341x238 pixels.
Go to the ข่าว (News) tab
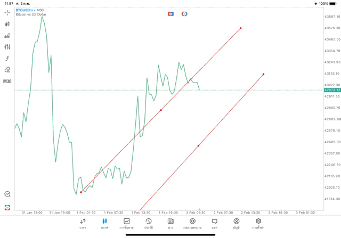[170, 223]
